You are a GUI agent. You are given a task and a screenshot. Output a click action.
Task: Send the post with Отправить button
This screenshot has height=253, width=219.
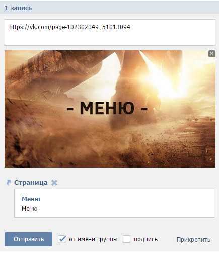click(28, 239)
